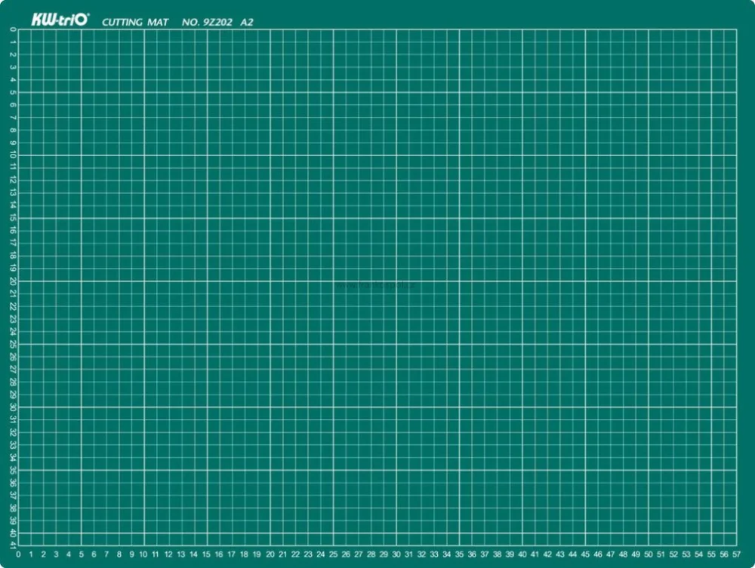Click number 45 on the bottom ruler
Screen dimensions: 755x568
tap(585, 554)
